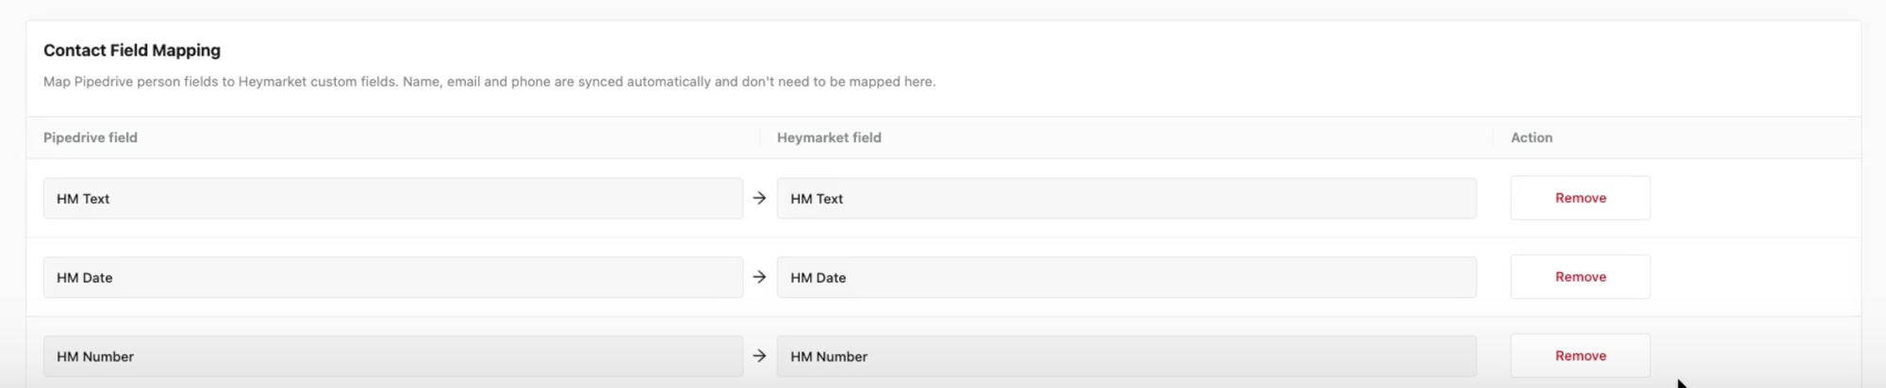Open the Heymarket HM Date field selector
Screen dimensions: 1886x388
pos(1126,278)
